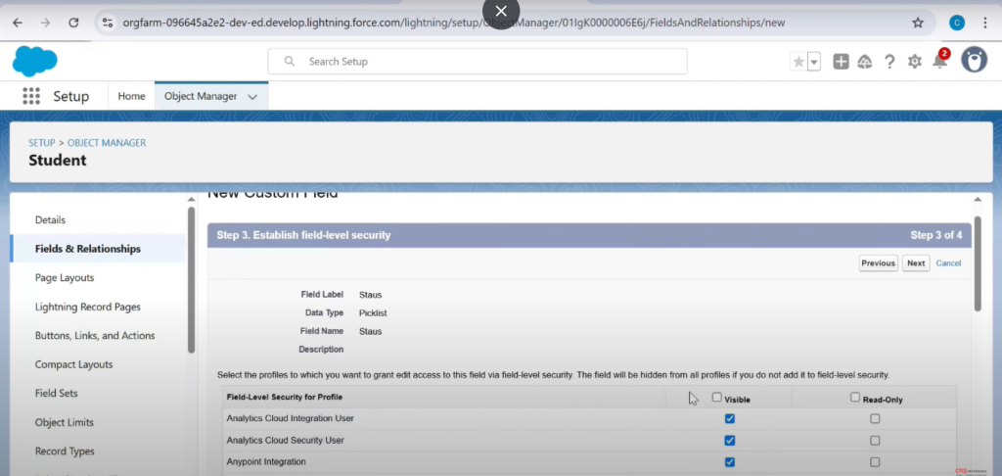1002x476 pixels.
Task: Bookmark page with browser star icon
Action: coord(918,23)
